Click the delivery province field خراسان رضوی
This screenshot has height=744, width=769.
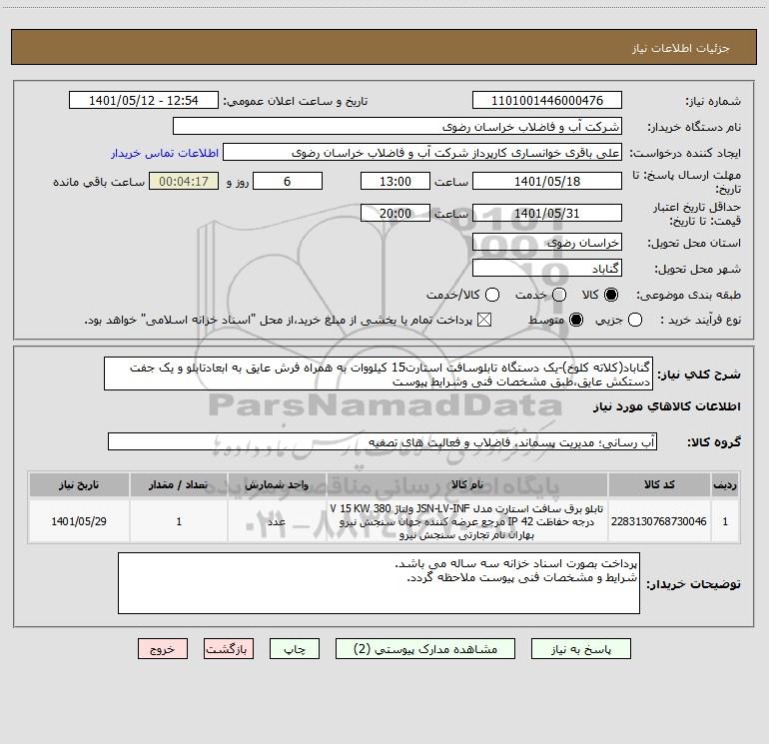click(x=547, y=243)
